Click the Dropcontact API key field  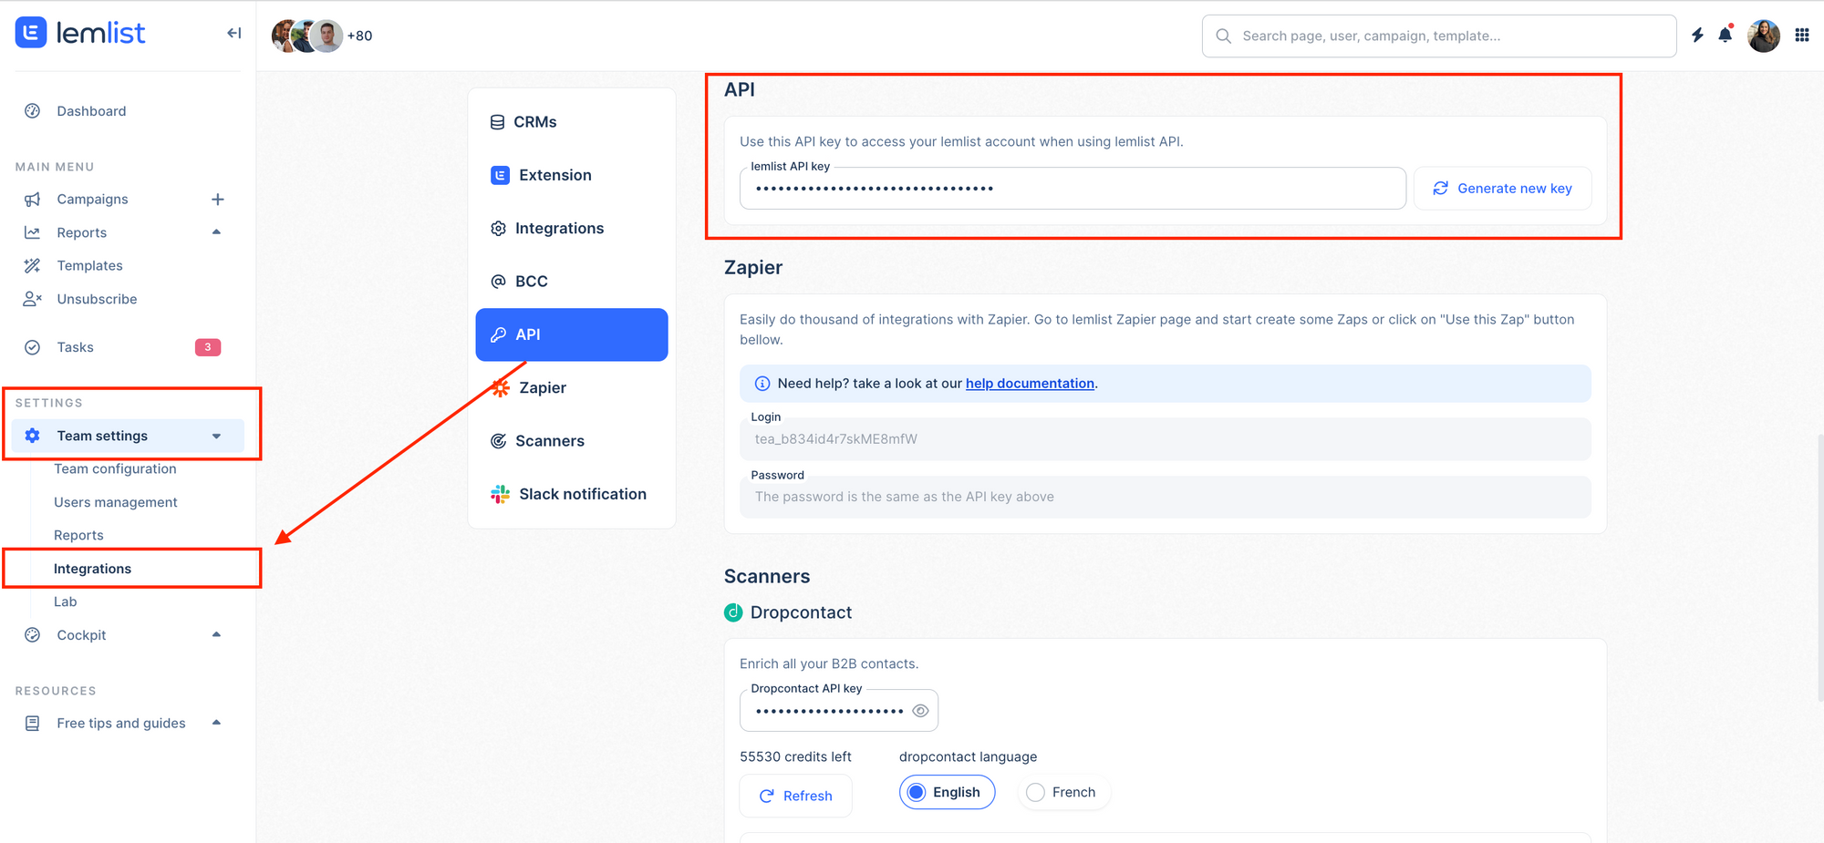pyautogui.click(x=838, y=711)
